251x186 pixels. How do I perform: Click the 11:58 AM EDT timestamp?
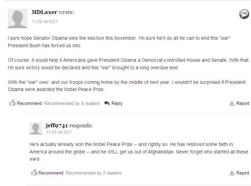[45, 21]
